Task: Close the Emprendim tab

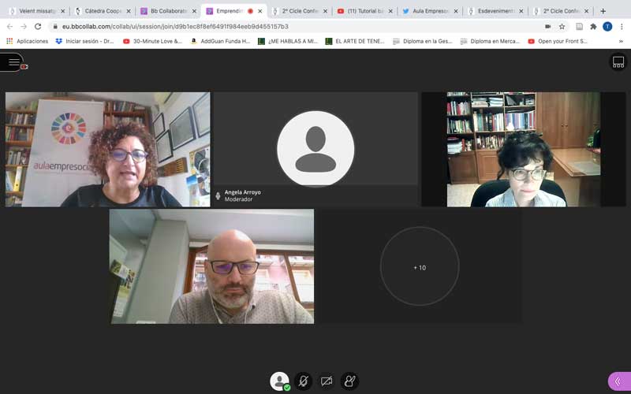Action: [x=260, y=11]
